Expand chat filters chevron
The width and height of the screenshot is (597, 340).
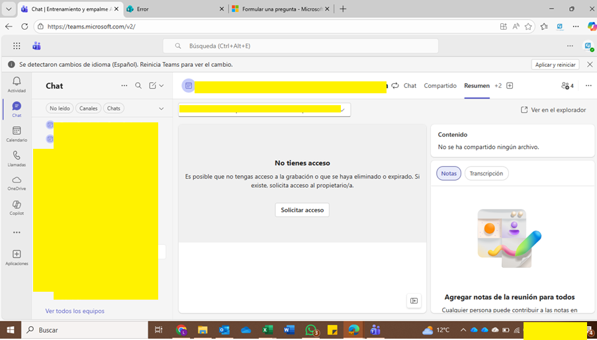point(161,108)
